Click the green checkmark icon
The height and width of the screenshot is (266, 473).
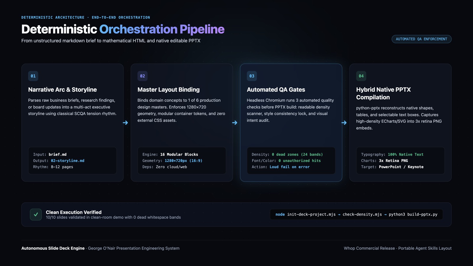(x=36, y=215)
